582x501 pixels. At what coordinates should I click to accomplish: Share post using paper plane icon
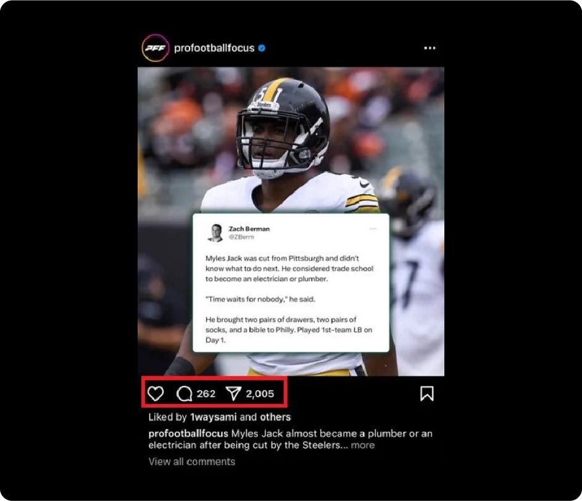tap(233, 394)
